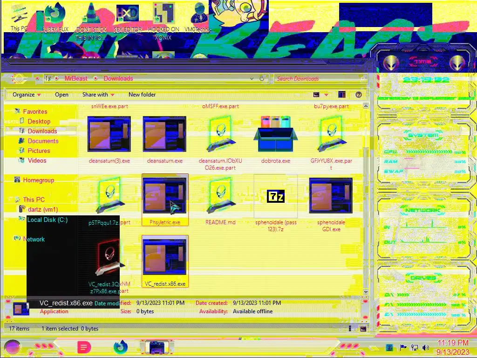Open HOOKED ON XONIX desktop shortcut

pos(164,21)
